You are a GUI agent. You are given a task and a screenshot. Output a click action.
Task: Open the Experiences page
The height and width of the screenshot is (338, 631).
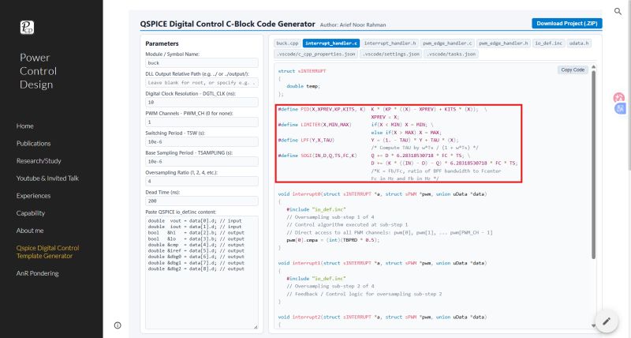click(33, 196)
